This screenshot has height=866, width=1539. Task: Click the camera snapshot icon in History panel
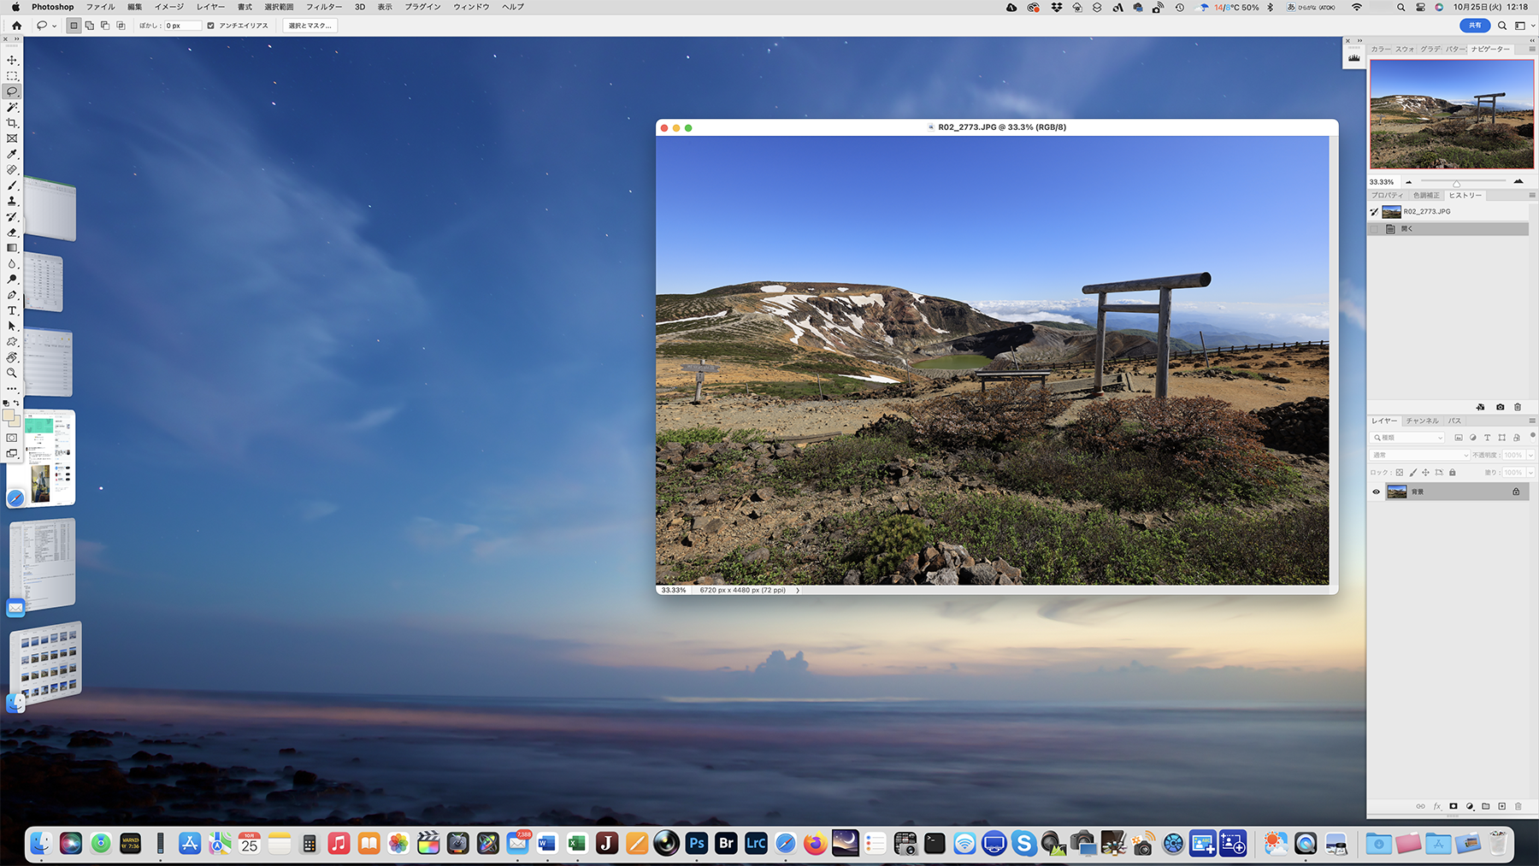[1500, 407]
